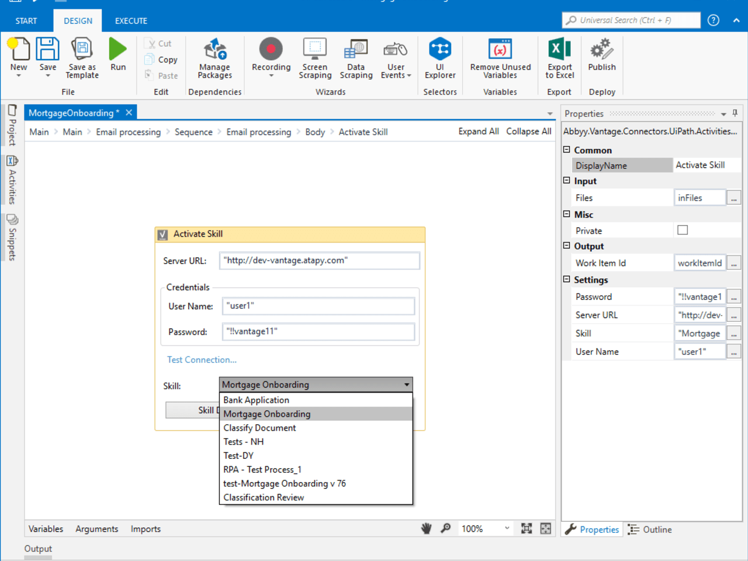
Task: Open the Skill dropdown showing Mortgage Onboarding
Action: click(316, 385)
